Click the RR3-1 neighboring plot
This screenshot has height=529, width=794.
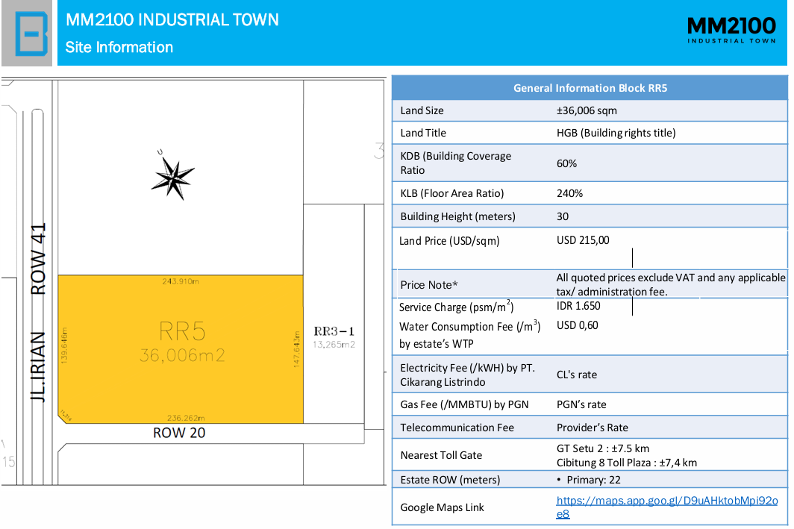(x=334, y=337)
